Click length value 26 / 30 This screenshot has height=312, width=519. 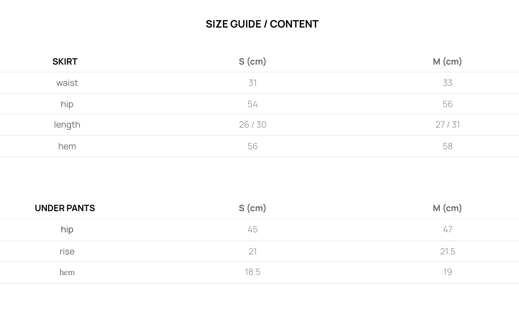[x=252, y=124]
